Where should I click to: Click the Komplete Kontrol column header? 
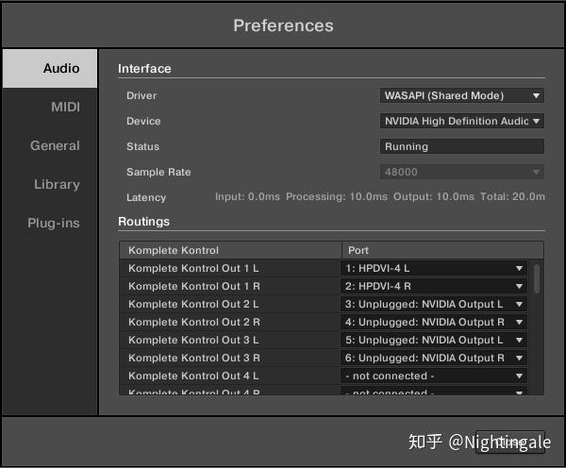(x=230, y=250)
